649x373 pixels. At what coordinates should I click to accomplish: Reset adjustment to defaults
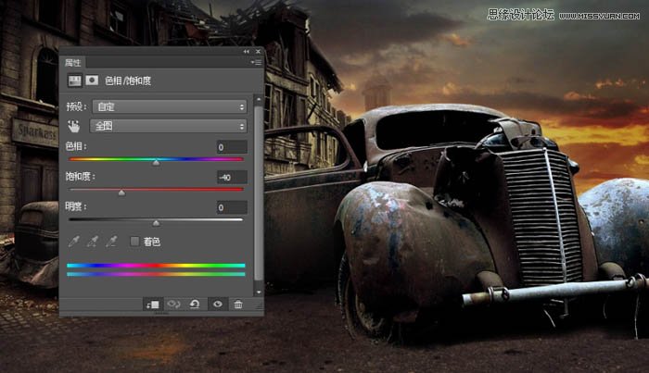coord(195,304)
